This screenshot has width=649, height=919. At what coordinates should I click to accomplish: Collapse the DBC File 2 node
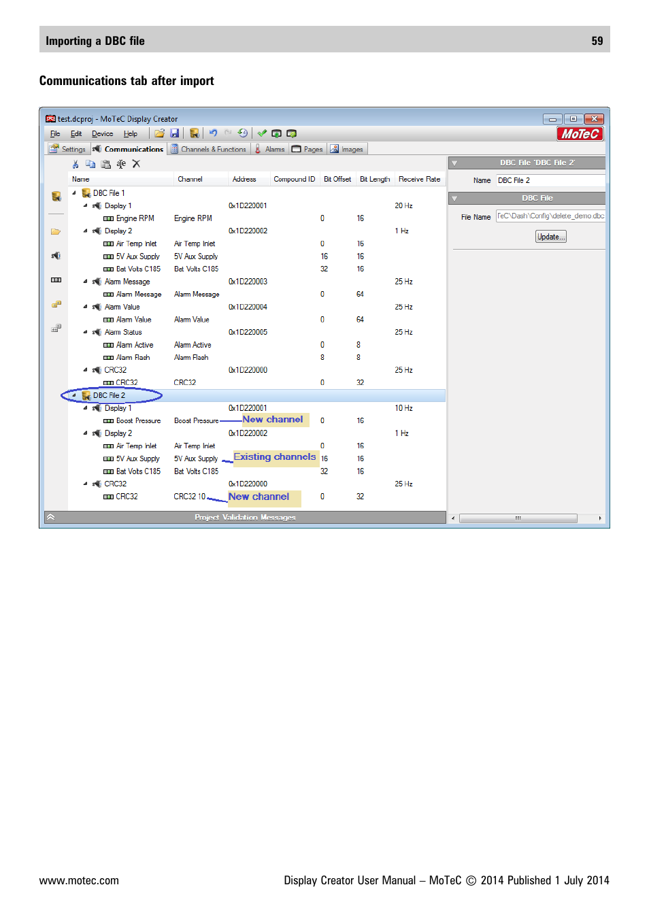pos(74,395)
